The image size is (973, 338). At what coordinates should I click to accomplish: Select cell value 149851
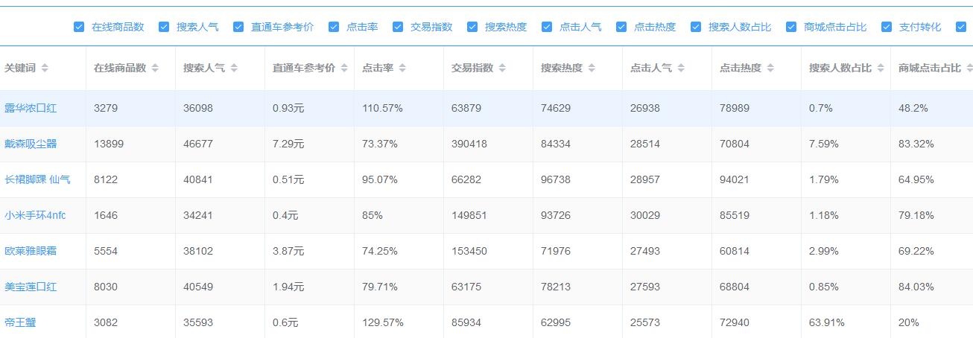469,215
